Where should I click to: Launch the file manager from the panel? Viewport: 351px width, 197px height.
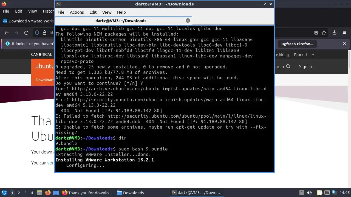[39, 193]
